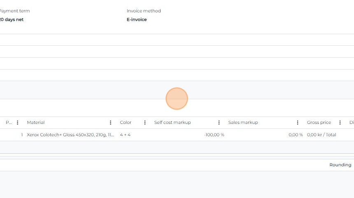Click the Gross price column header
Viewport: 354px width, 198px height.
pos(319,123)
